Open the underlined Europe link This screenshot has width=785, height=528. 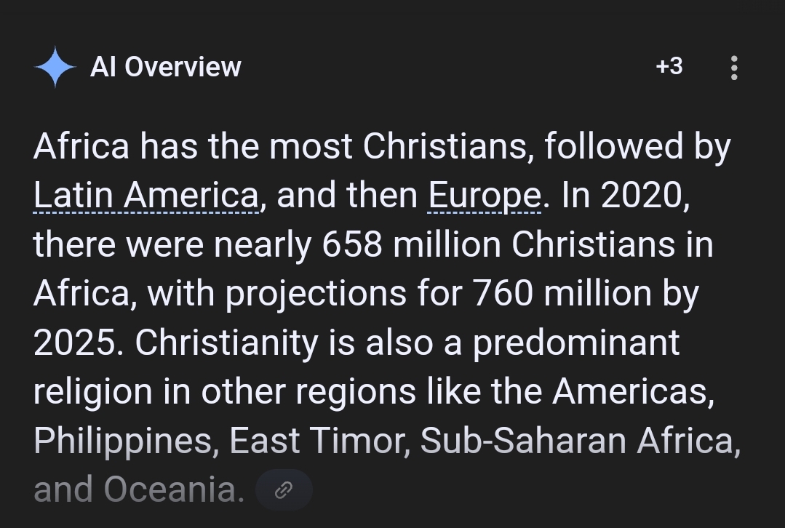(484, 196)
